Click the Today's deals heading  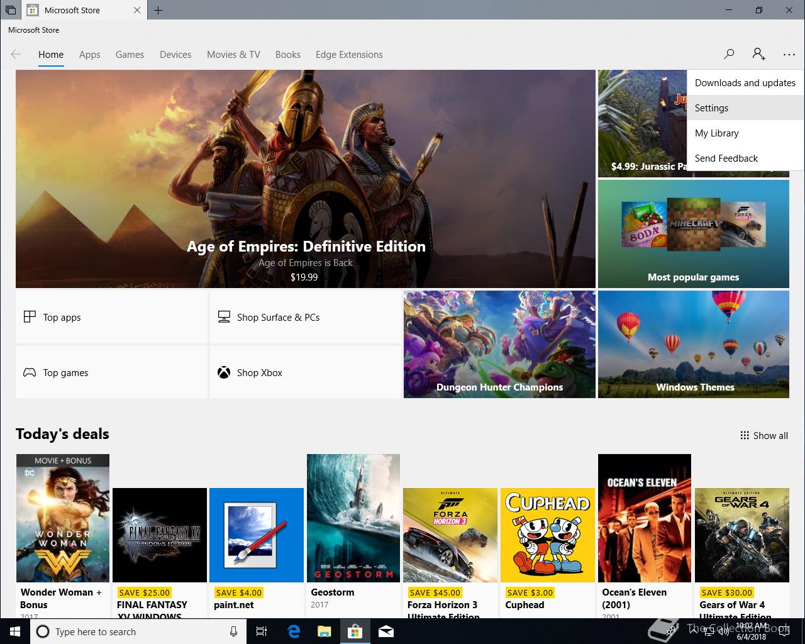point(62,434)
